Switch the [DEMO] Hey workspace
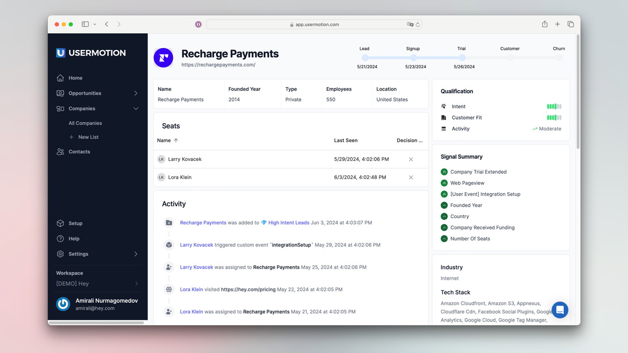The width and height of the screenshot is (628, 353). coord(97,284)
